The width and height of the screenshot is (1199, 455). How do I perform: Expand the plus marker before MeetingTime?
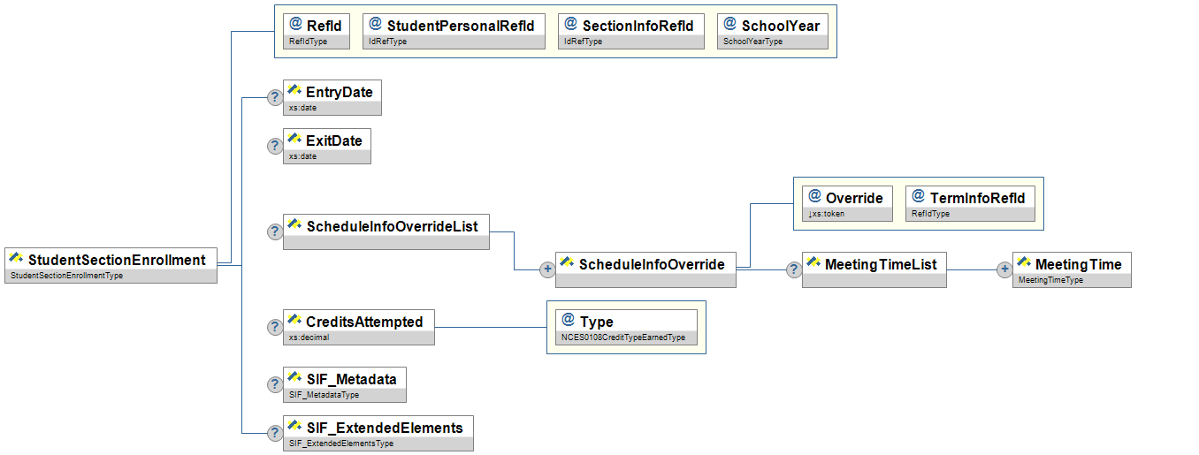click(1004, 270)
